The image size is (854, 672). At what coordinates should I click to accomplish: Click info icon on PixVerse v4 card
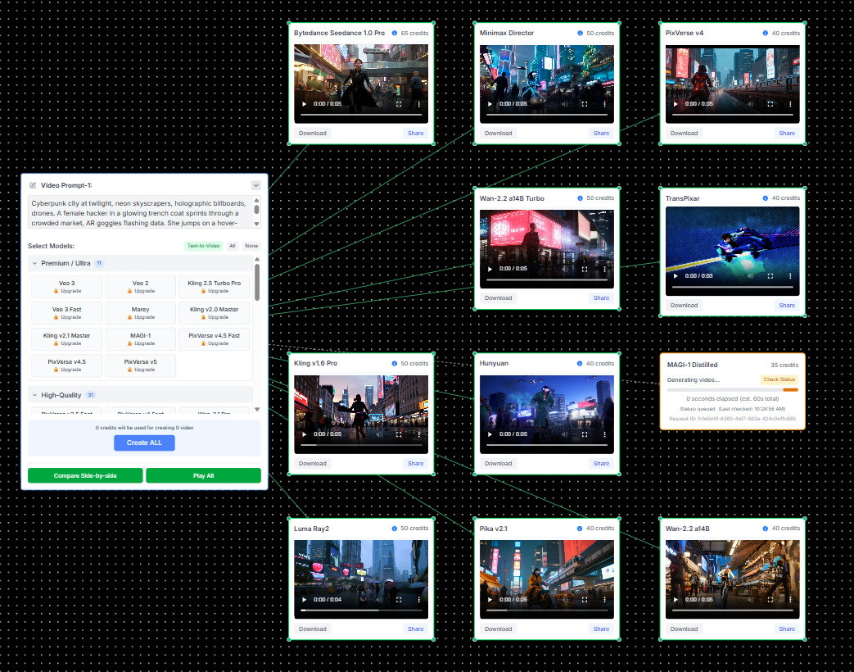pyautogui.click(x=766, y=34)
